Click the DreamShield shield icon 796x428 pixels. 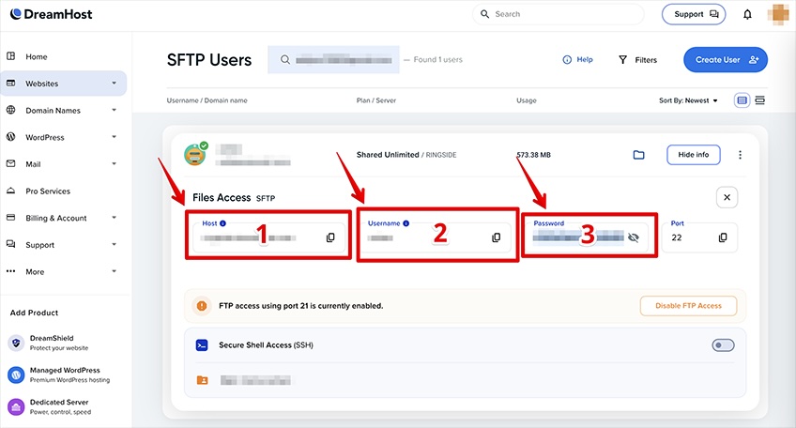16,344
